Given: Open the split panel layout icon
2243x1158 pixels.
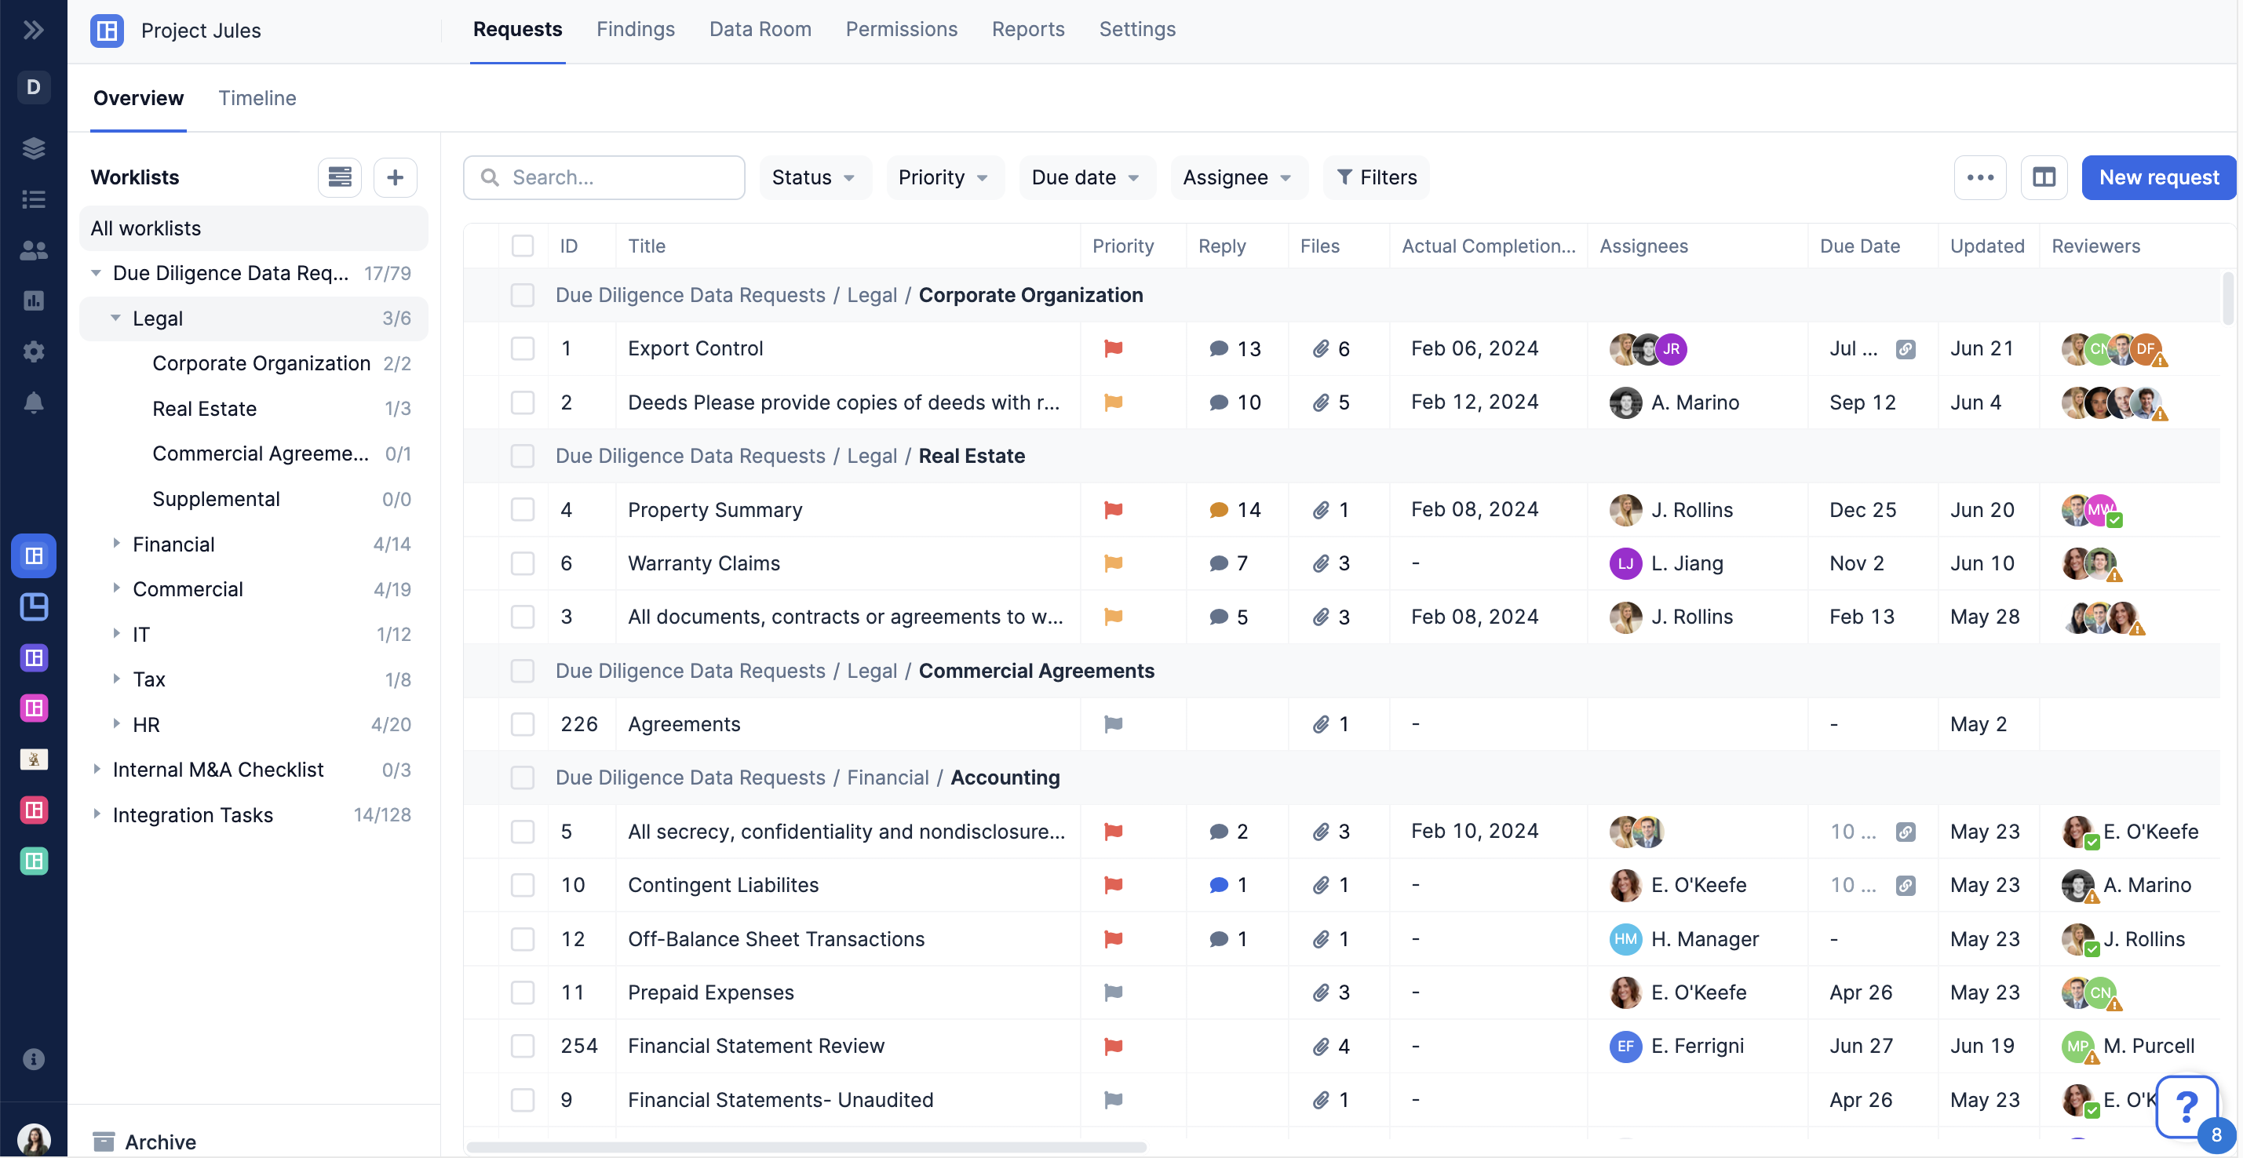Looking at the screenshot, I should 2043,177.
